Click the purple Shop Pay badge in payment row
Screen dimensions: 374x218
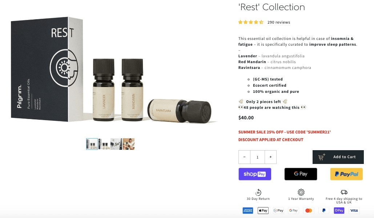click(339, 210)
